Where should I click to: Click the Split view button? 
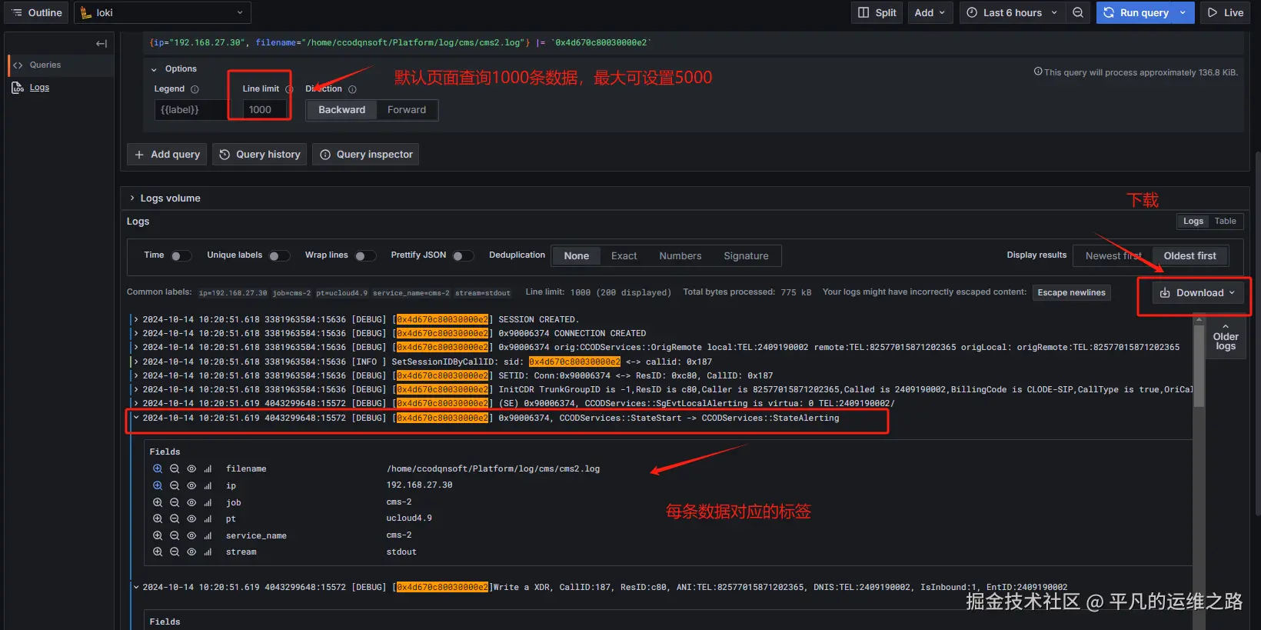pyautogui.click(x=877, y=12)
